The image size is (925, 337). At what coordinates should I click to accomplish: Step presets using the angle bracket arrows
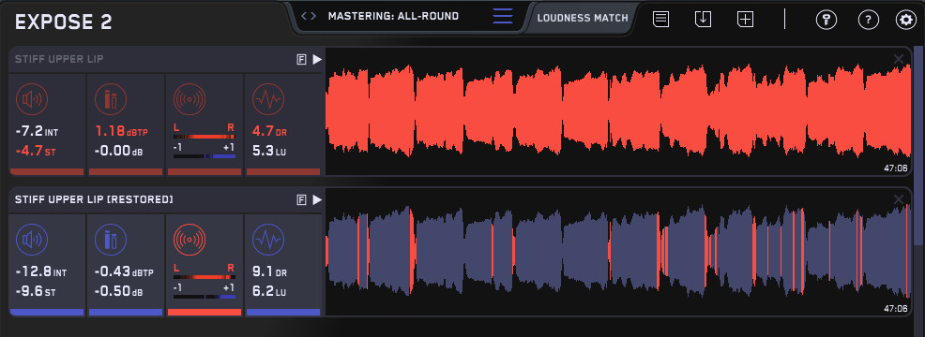309,17
